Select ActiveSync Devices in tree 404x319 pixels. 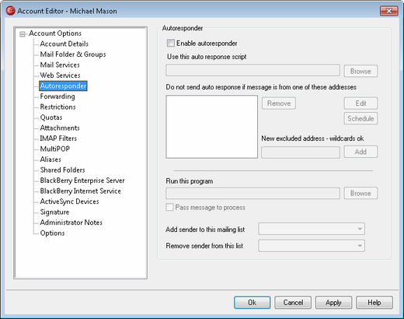pyautogui.click(x=69, y=202)
